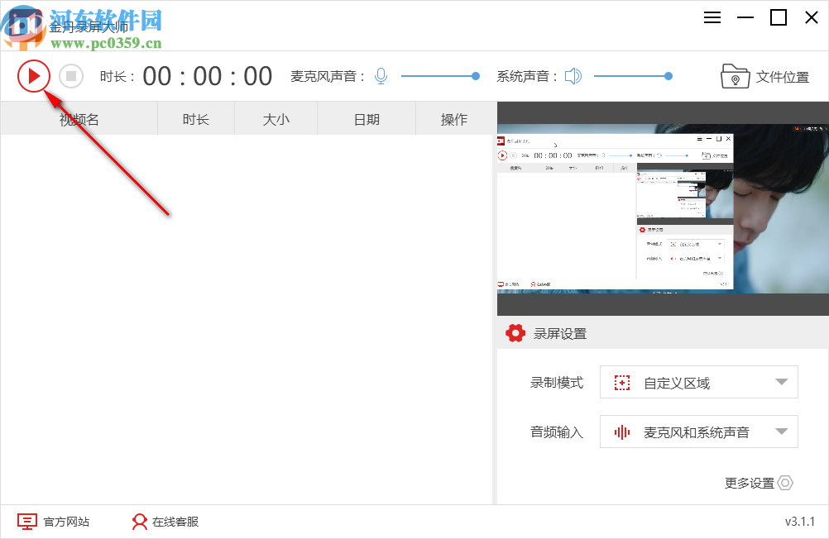Click the microphone icon next to 麦克风声音

tap(381, 75)
